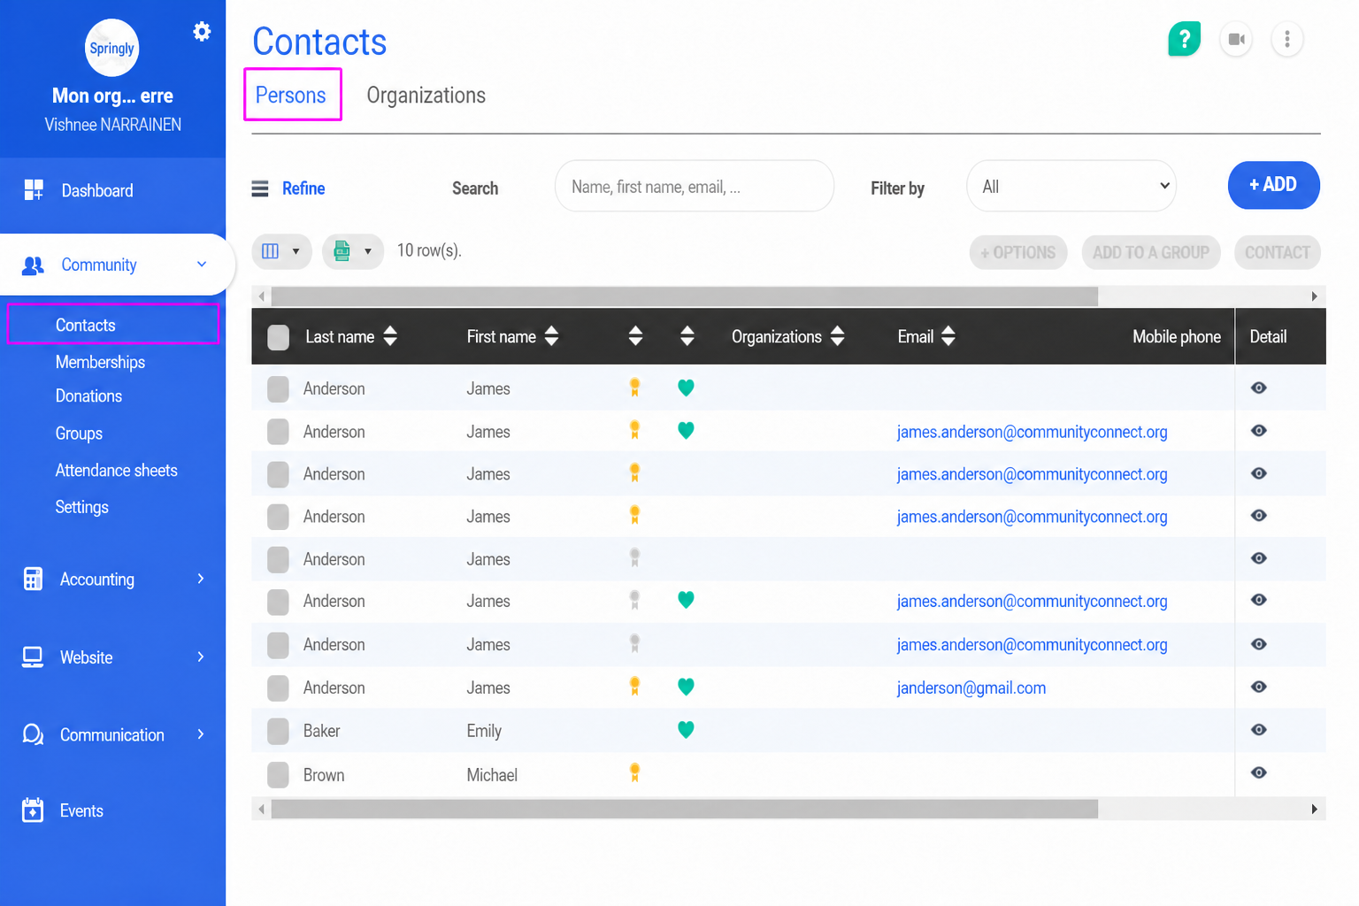
Task: Tick the checkbox for Brown Michael
Action: tap(278, 775)
